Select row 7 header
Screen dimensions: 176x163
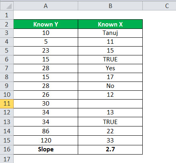(7, 68)
